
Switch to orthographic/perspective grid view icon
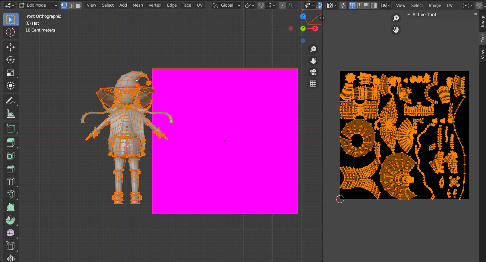313,84
